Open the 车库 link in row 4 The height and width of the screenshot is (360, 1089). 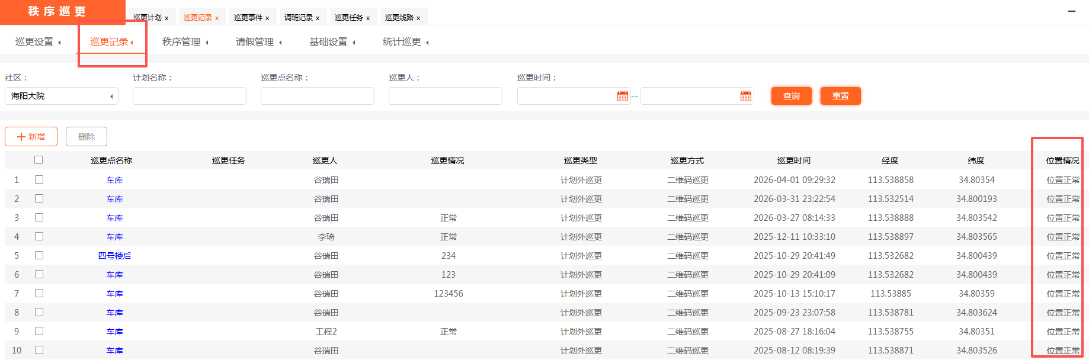(115, 237)
